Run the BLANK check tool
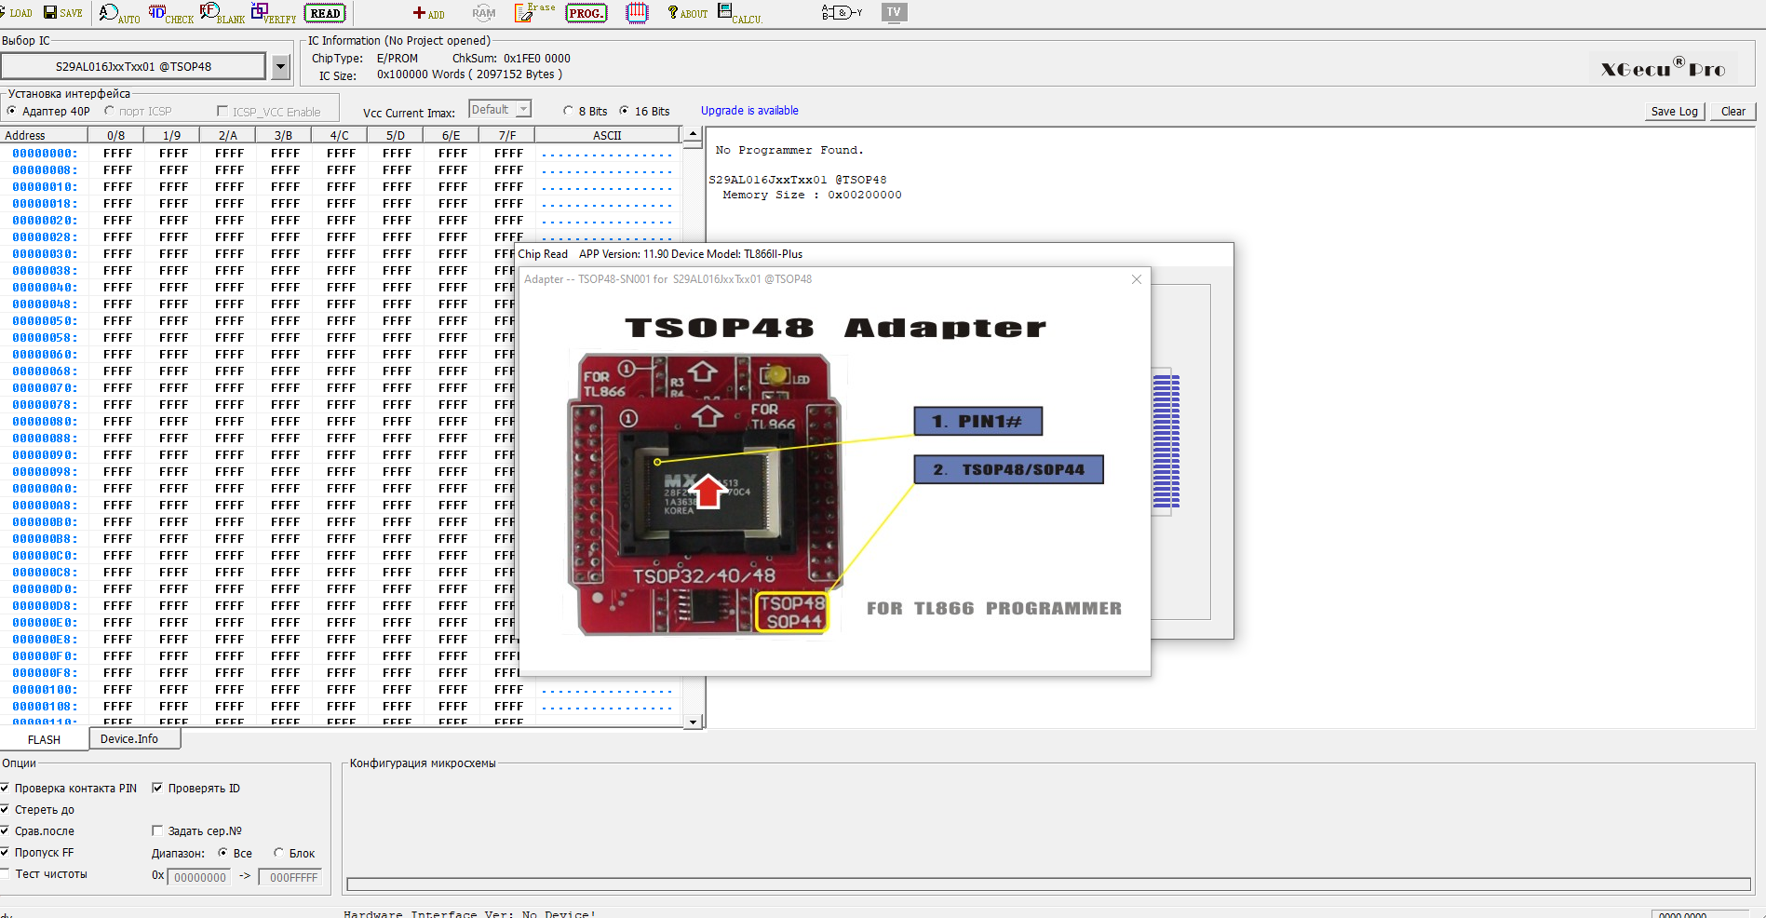This screenshot has height=918, width=1766. click(222, 13)
